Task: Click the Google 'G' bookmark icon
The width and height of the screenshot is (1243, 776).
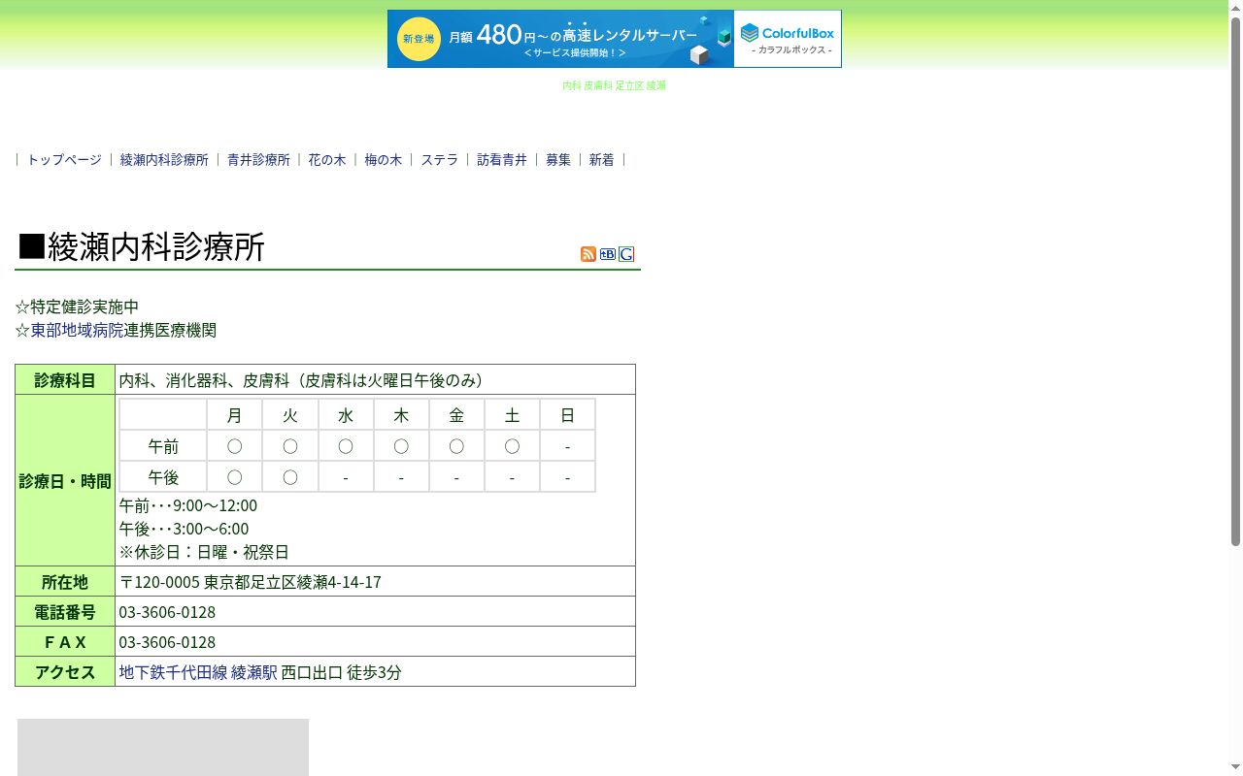Action: click(x=626, y=254)
